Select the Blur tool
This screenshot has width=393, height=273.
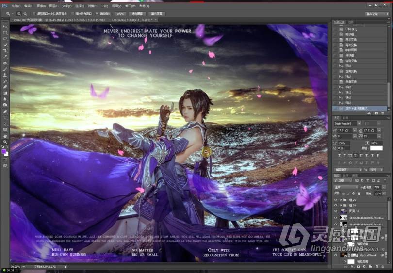tap(5, 99)
